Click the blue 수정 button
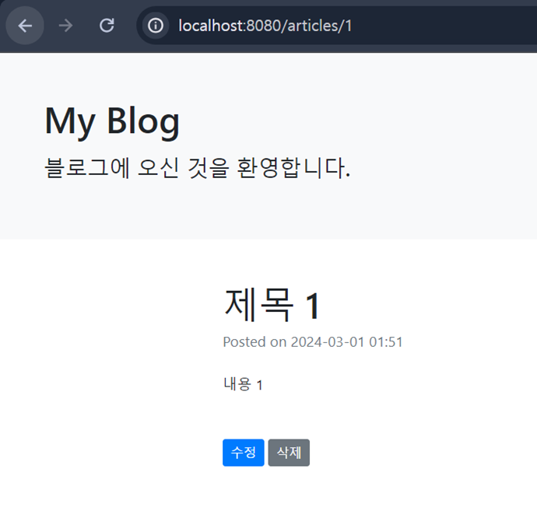 tap(244, 453)
